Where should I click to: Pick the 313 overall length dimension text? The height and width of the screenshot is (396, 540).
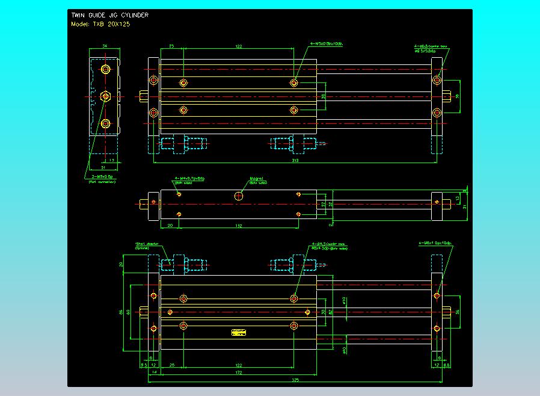coord(295,161)
